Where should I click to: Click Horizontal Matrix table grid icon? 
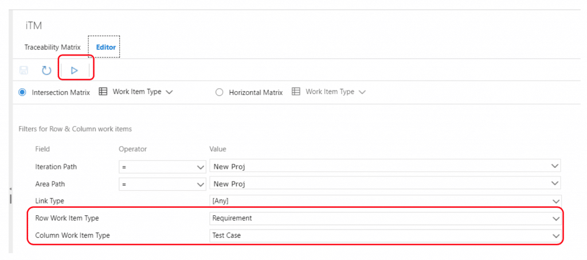click(296, 92)
